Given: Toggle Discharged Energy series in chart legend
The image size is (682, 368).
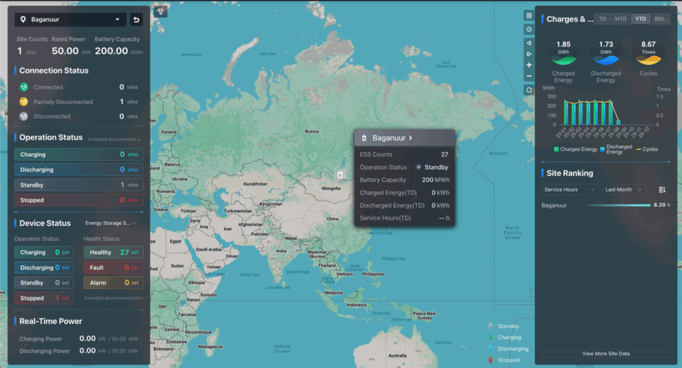Looking at the screenshot, I should [x=616, y=149].
